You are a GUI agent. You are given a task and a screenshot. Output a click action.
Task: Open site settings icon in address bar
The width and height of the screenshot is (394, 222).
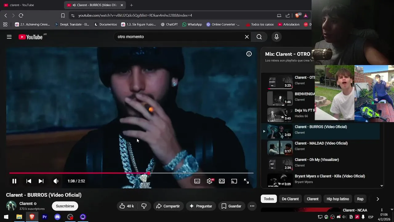(72, 15)
